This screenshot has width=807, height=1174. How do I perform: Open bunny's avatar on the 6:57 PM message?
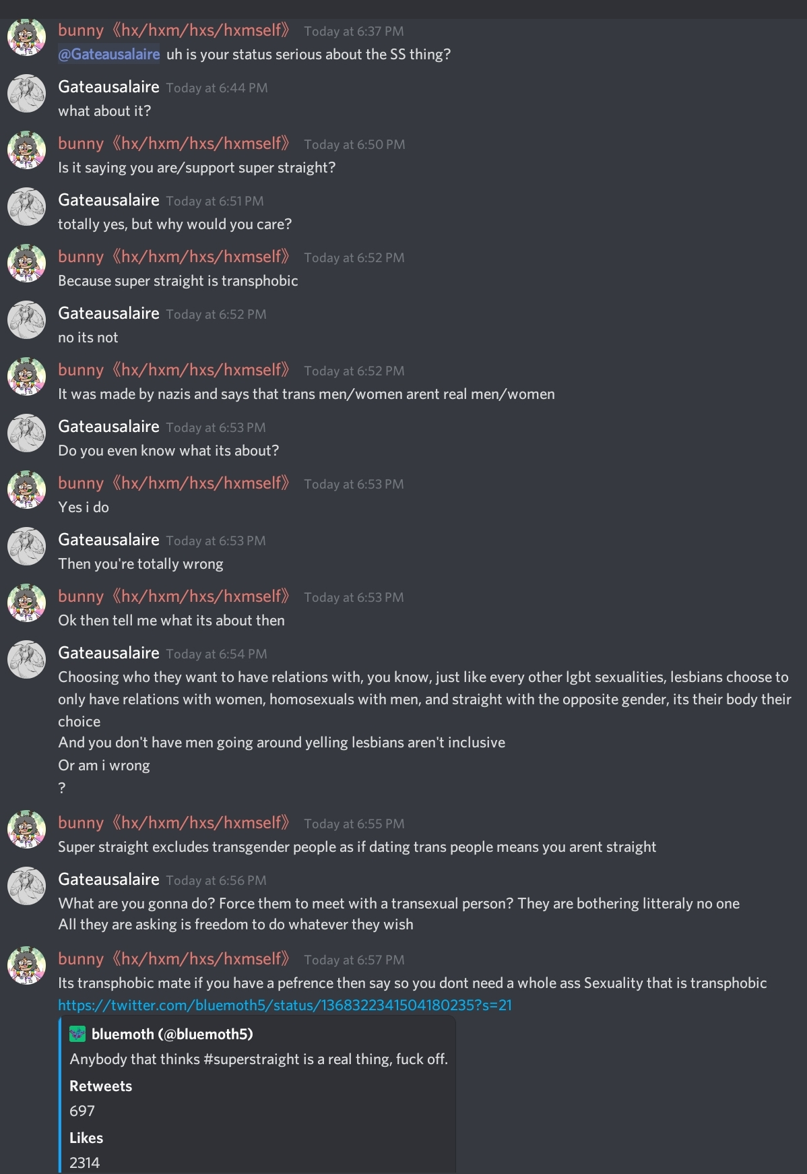point(26,966)
